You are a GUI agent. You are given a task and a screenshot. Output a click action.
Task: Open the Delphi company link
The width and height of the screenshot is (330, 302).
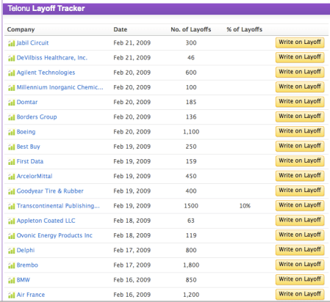pyautogui.click(x=26, y=250)
